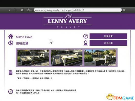Click the document icon beside the description
This screenshot has height=101, width=135.
click(11, 72)
